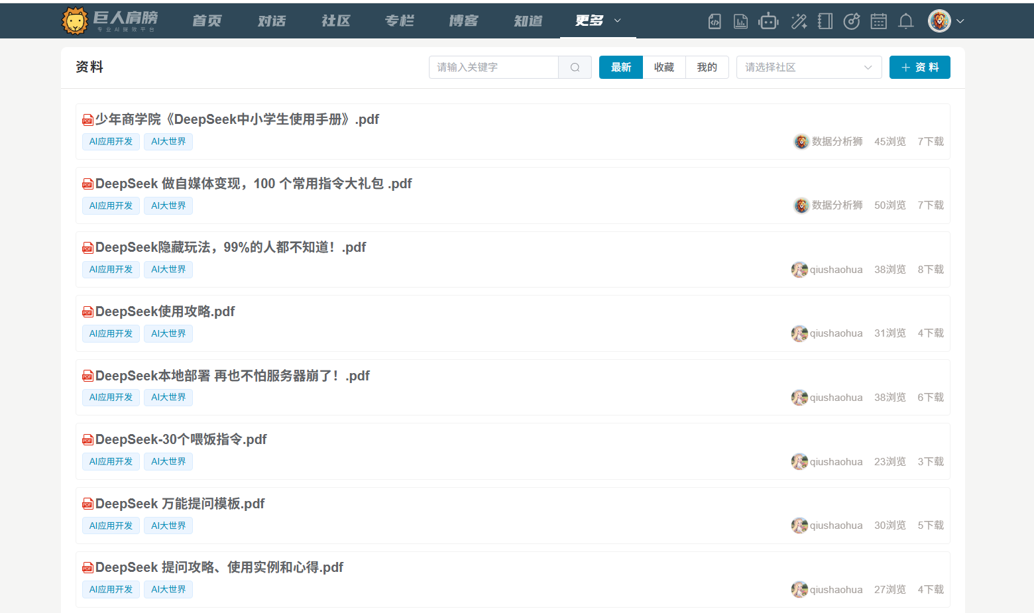The height and width of the screenshot is (613, 1034).
Task: Open the 博客 nav item
Action: pos(463,21)
